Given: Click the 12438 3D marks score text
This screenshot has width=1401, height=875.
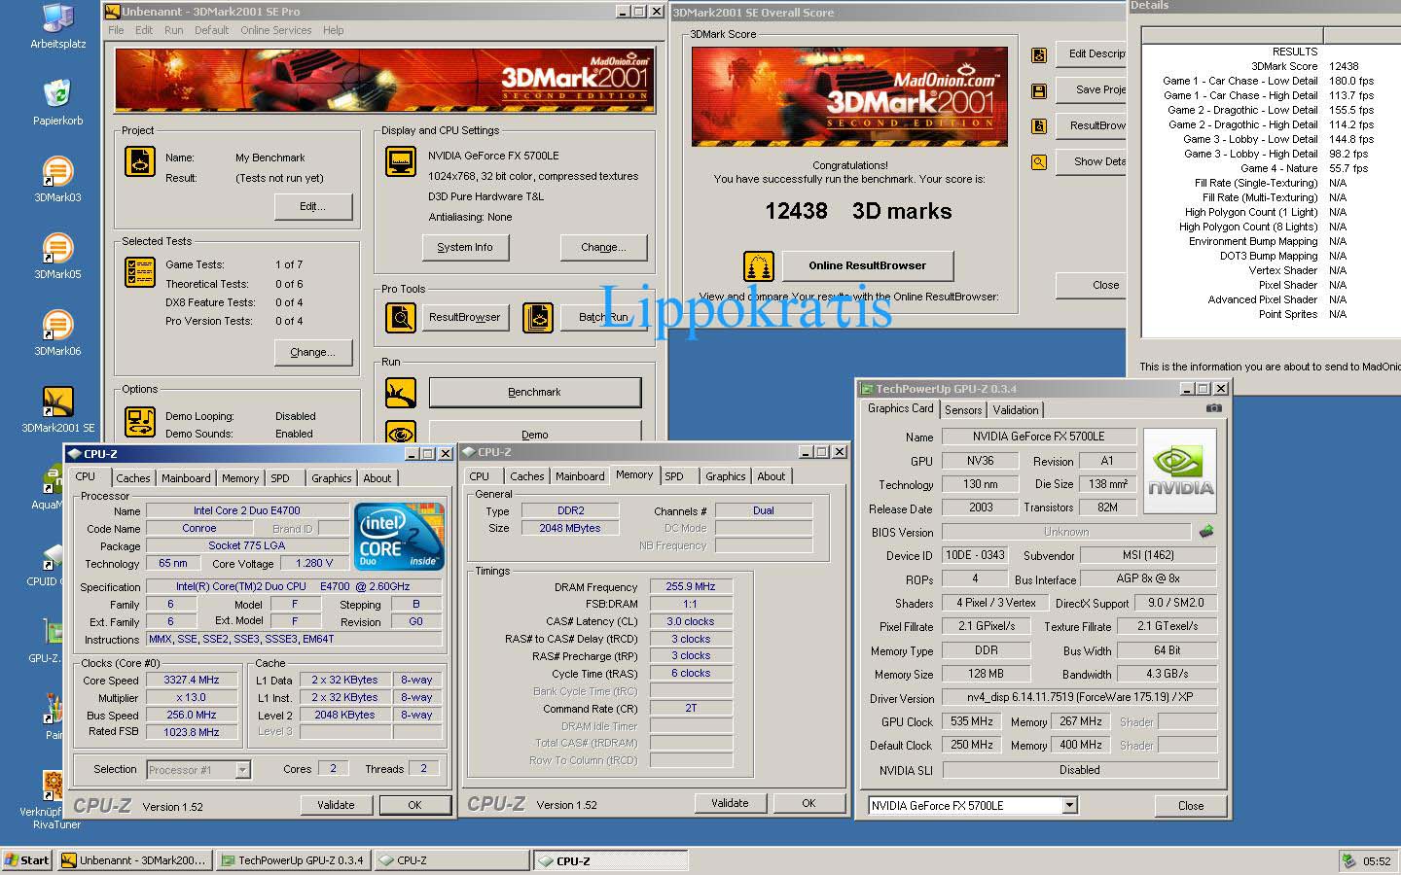Looking at the screenshot, I should click(x=858, y=211).
